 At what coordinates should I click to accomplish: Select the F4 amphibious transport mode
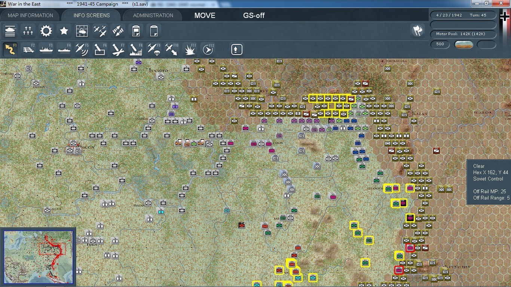(x=64, y=49)
